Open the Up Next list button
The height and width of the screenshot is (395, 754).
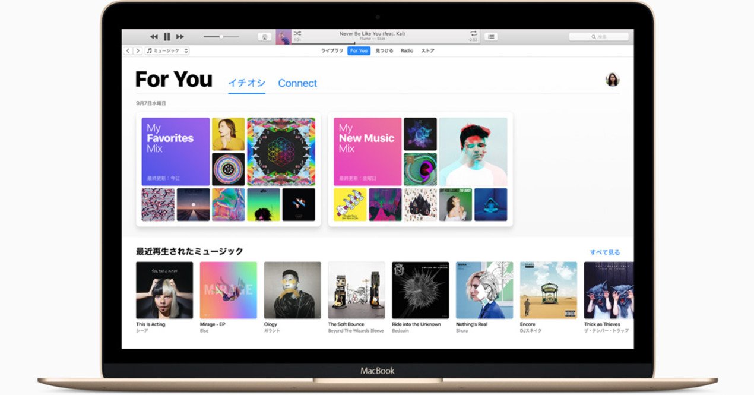490,37
